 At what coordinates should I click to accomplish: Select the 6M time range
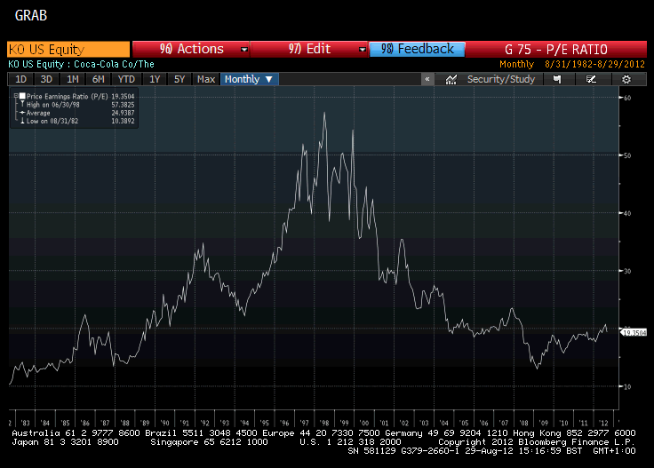pyautogui.click(x=99, y=79)
